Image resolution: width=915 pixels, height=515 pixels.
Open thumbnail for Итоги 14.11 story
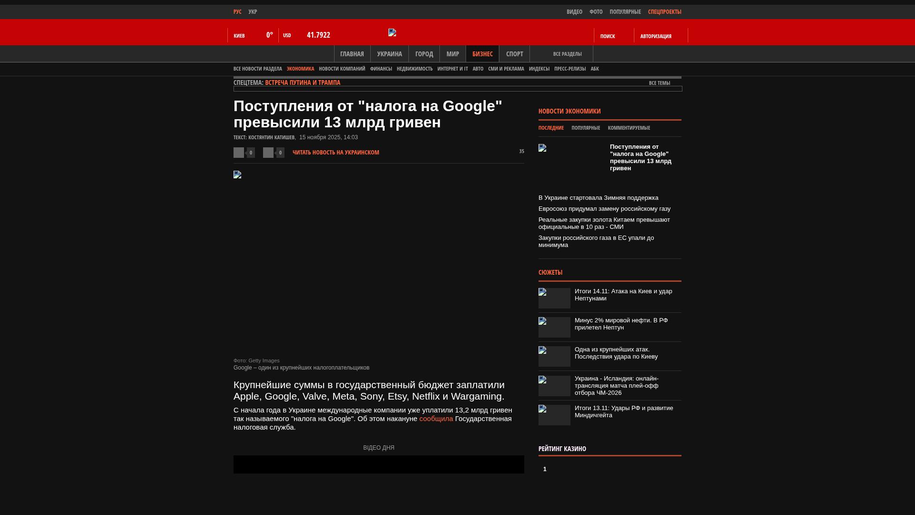pyautogui.click(x=554, y=298)
